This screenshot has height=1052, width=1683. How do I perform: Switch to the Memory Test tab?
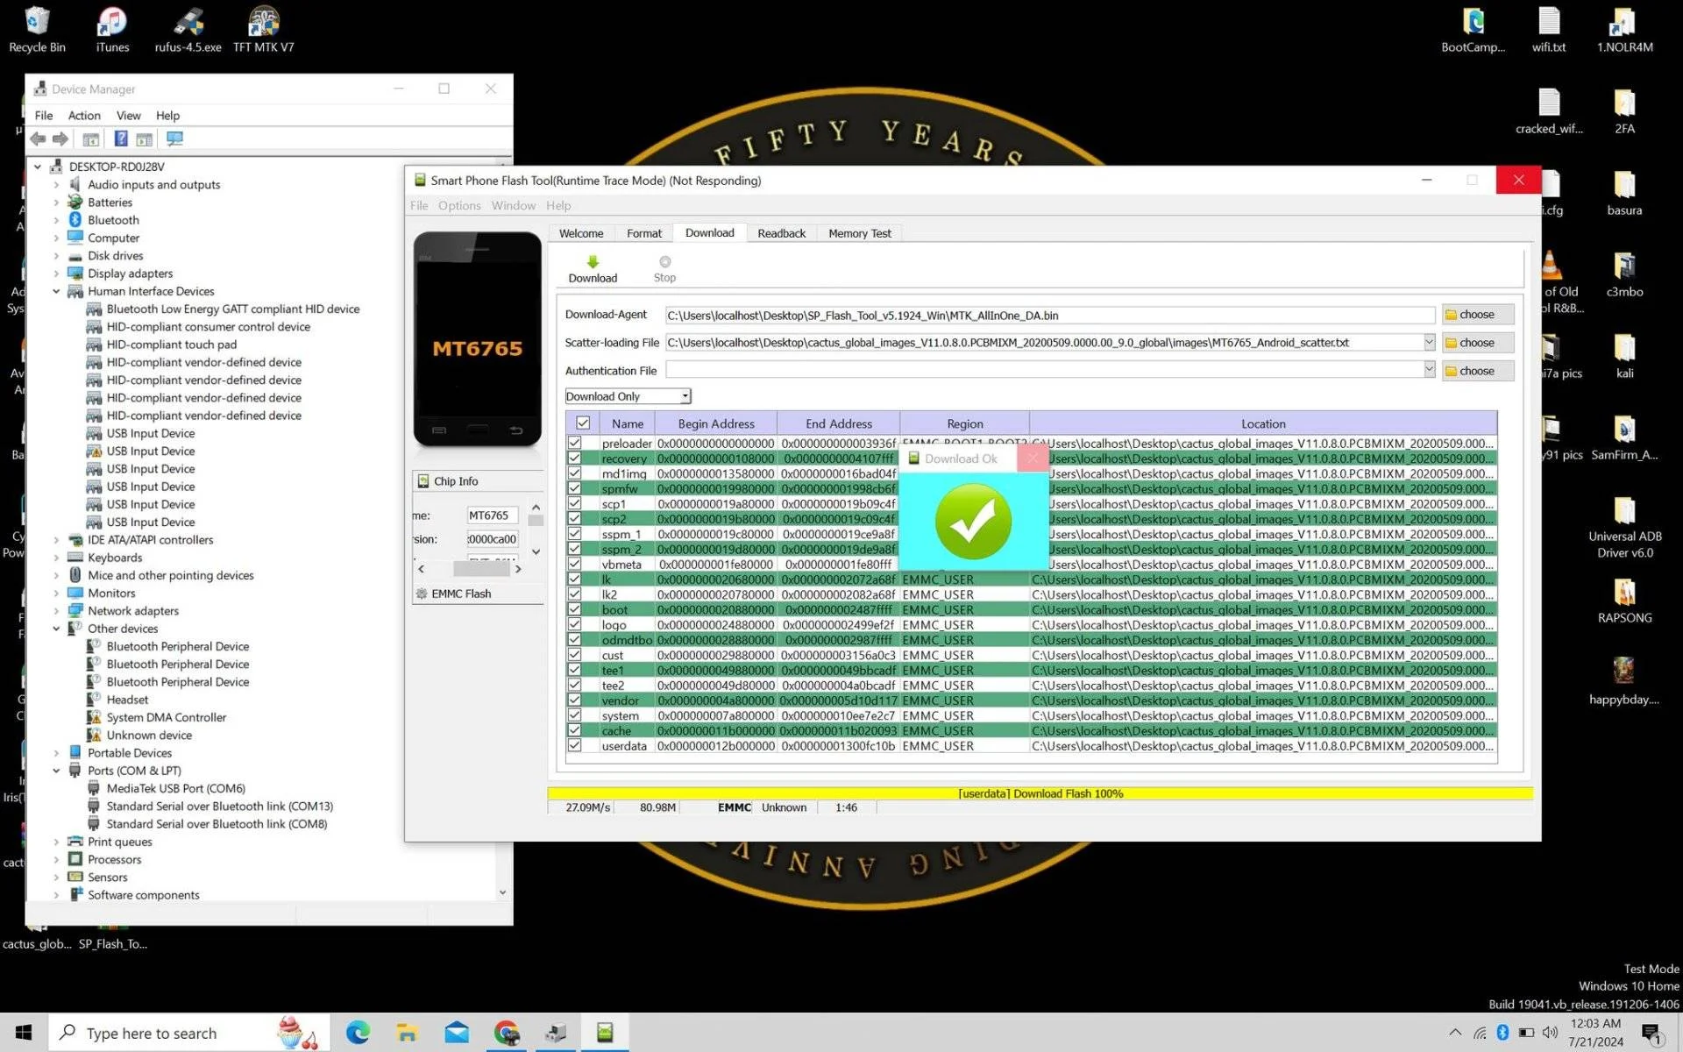coord(860,233)
